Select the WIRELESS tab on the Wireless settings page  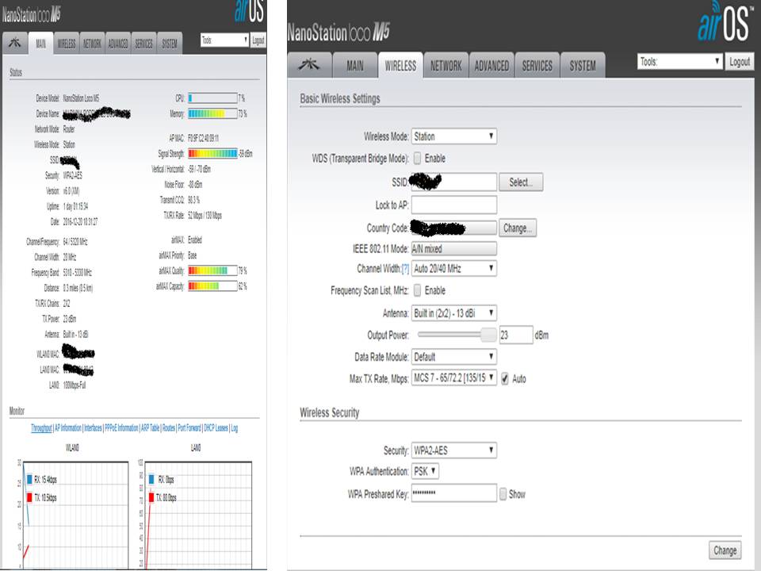400,66
